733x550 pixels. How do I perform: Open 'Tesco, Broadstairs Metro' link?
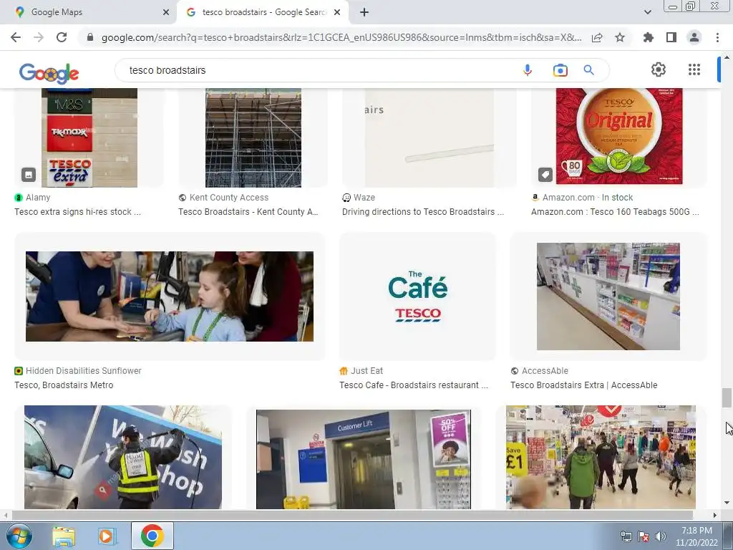(64, 385)
